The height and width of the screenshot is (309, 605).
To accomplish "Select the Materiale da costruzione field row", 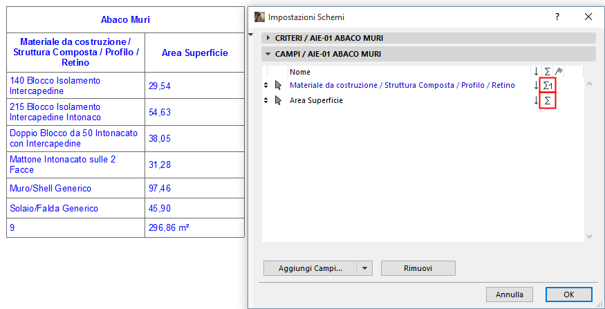I will [402, 85].
